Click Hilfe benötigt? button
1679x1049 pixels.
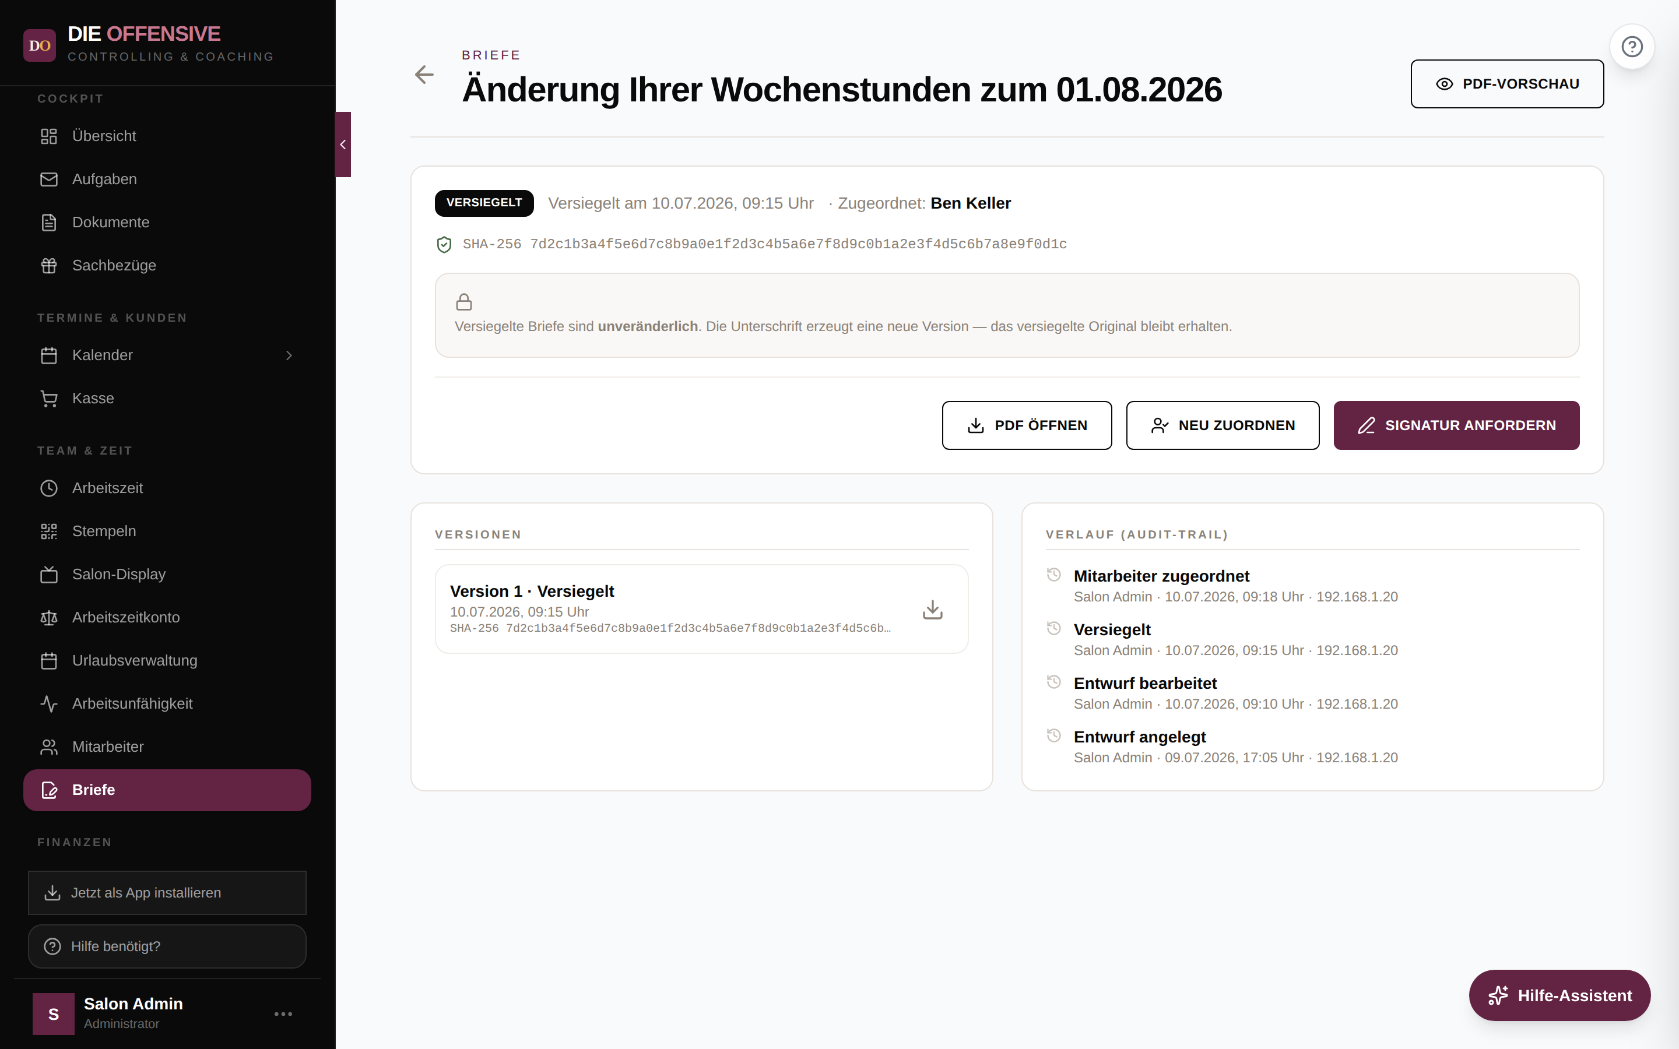[167, 946]
